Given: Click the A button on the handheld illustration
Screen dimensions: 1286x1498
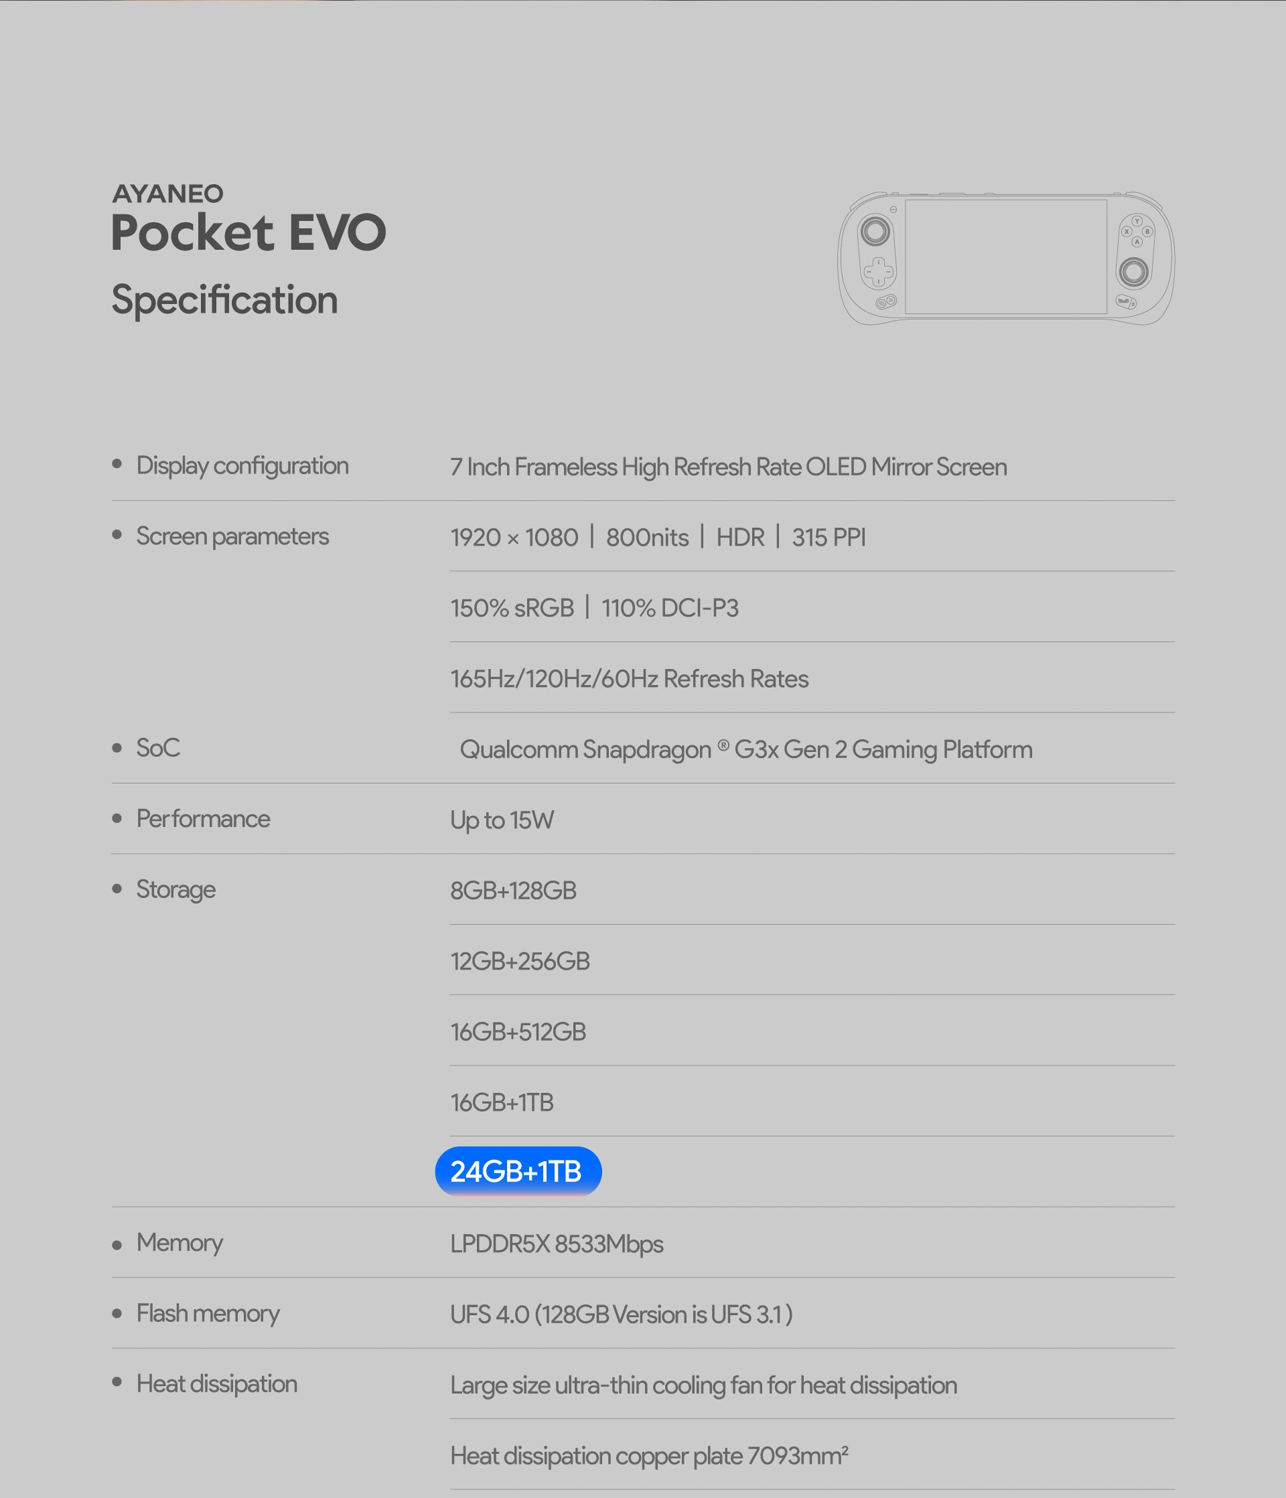Looking at the screenshot, I should (x=1137, y=242).
